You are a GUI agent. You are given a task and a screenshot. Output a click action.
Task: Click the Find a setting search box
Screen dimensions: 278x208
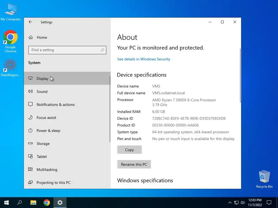(67, 50)
